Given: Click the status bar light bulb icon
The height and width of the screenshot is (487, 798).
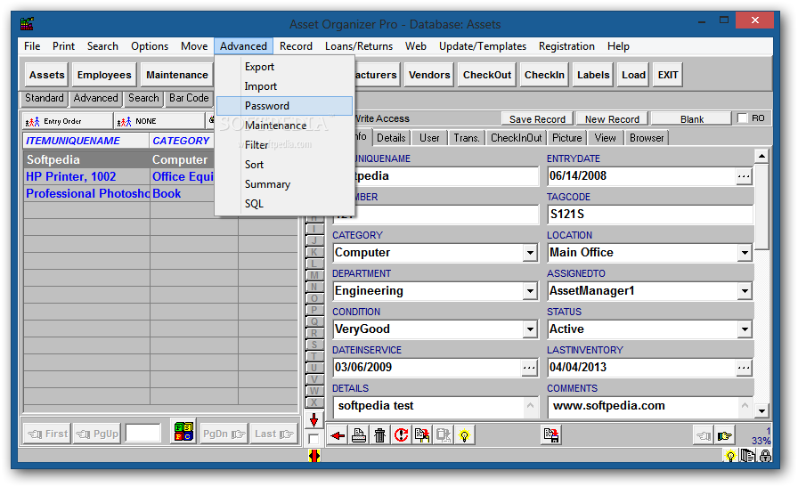Looking at the screenshot, I should (730, 456).
